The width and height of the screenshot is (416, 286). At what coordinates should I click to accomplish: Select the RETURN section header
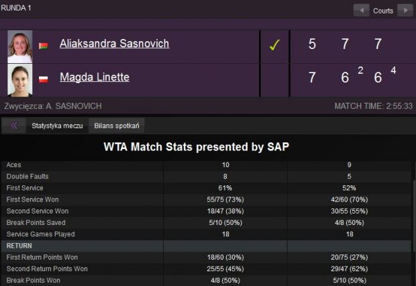[x=206, y=246]
